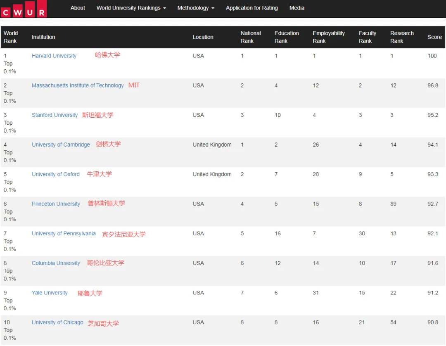Open Princeton University link
Image resolution: width=446 pixels, height=346 pixels.
pyautogui.click(x=56, y=204)
